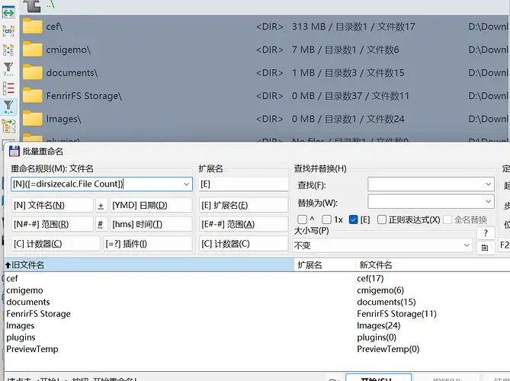Click the green arrows swap icon in sidebar
The width and height of the screenshot is (510, 381).
[9, 13]
